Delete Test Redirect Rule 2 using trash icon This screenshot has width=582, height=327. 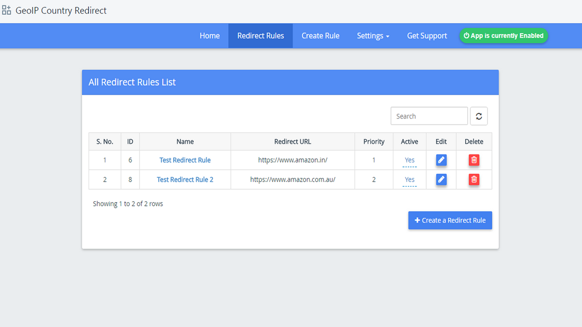tap(474, 179)
